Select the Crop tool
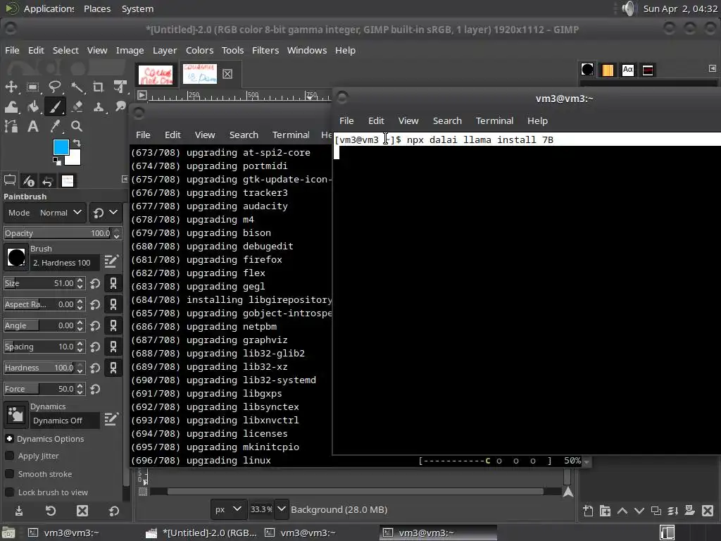The height and width of the screenshot is (541, 721). coord(98,87)
